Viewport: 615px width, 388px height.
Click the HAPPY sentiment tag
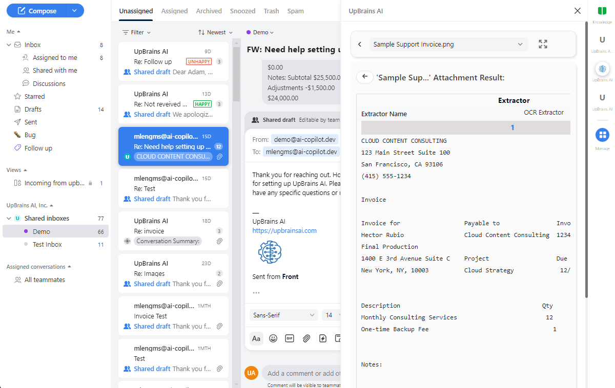click(x=202, y=104)
